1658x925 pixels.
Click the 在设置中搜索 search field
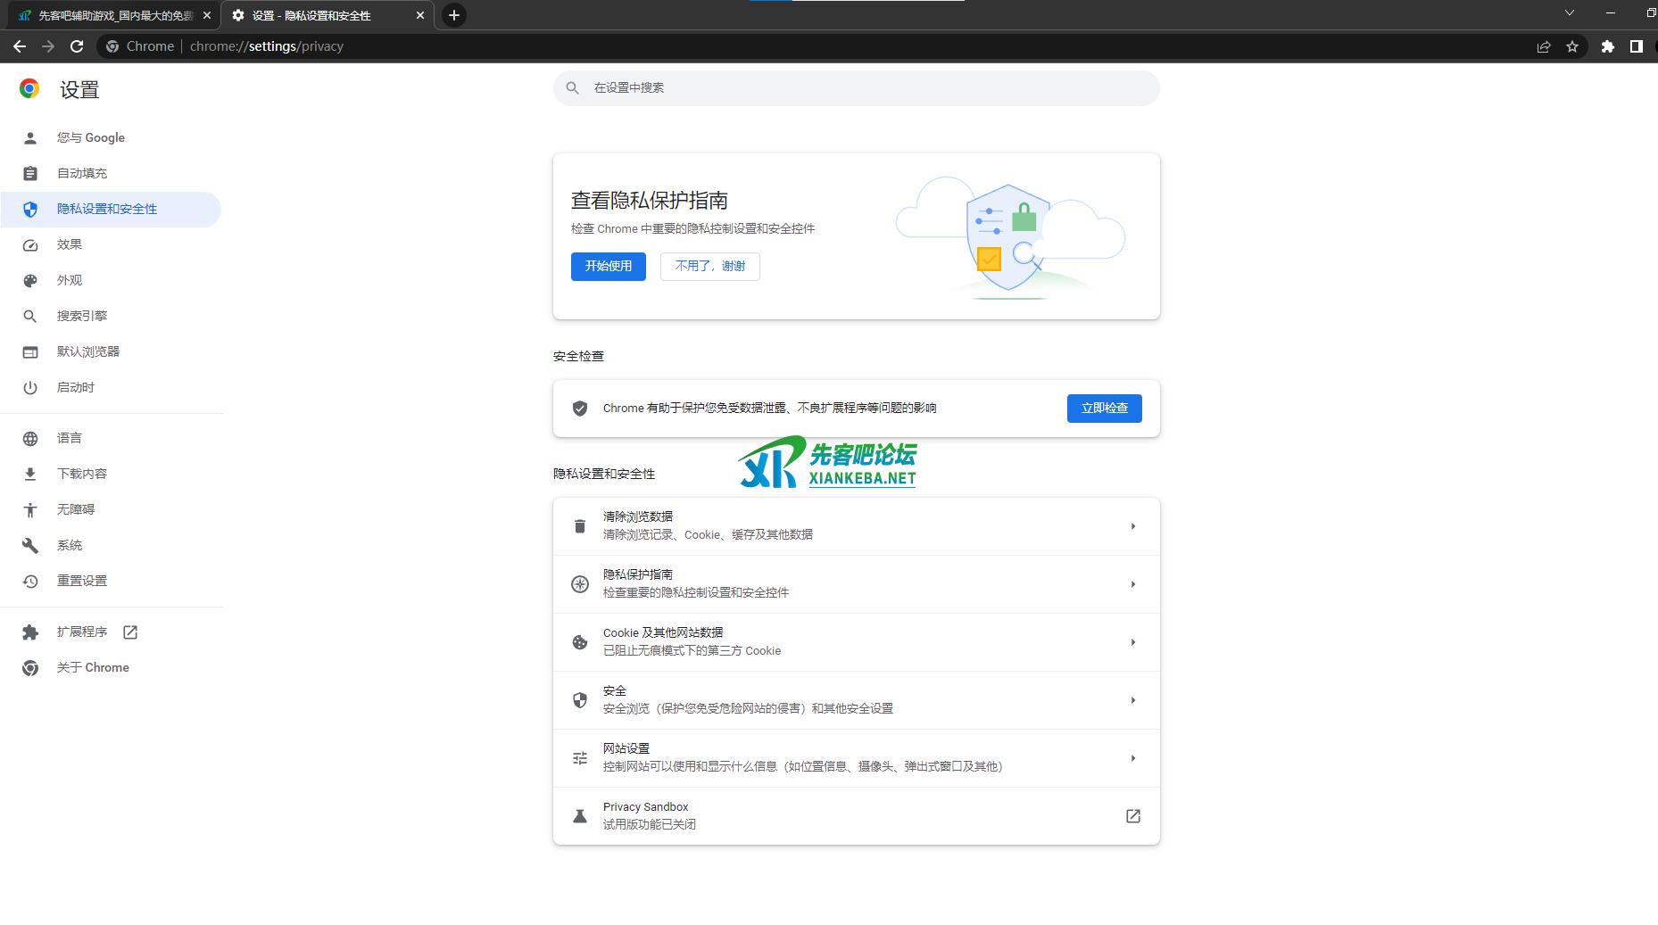click(857, 88)
